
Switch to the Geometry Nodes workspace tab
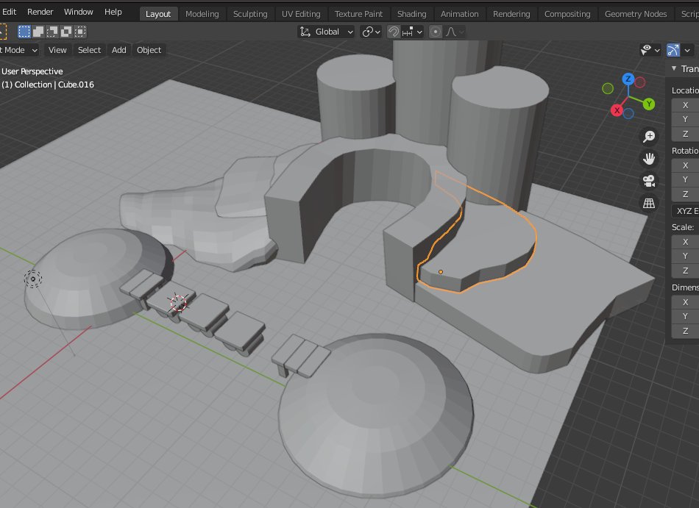click(x=636, y=14)
